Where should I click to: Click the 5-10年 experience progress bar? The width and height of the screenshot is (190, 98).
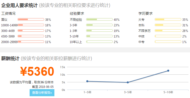(99, 36)
